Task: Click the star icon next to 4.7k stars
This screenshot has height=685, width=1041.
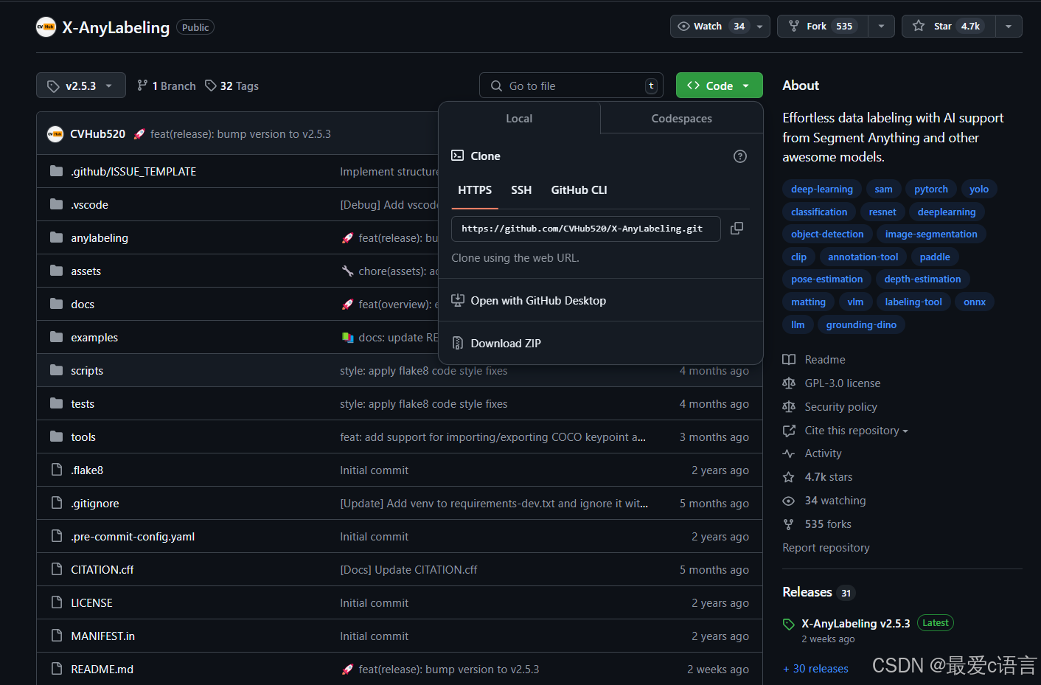Action: [789, 477]
